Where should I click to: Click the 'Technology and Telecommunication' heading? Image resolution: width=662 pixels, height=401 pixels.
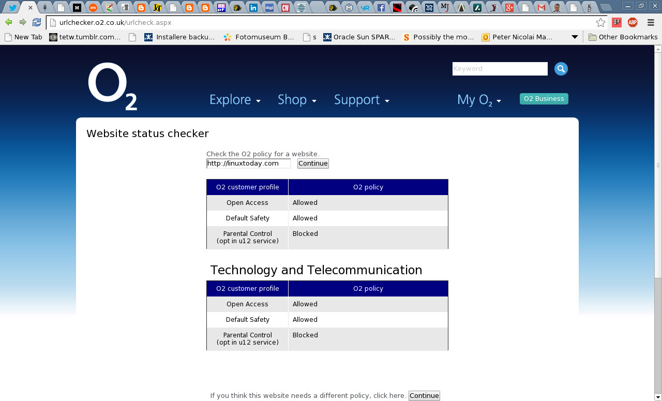tap(316, 270)
